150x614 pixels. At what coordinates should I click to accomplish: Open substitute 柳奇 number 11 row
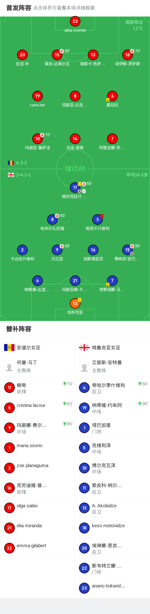[x=38, y=388]
